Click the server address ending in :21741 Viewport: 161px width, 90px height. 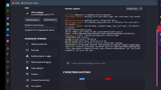point(43,15)
